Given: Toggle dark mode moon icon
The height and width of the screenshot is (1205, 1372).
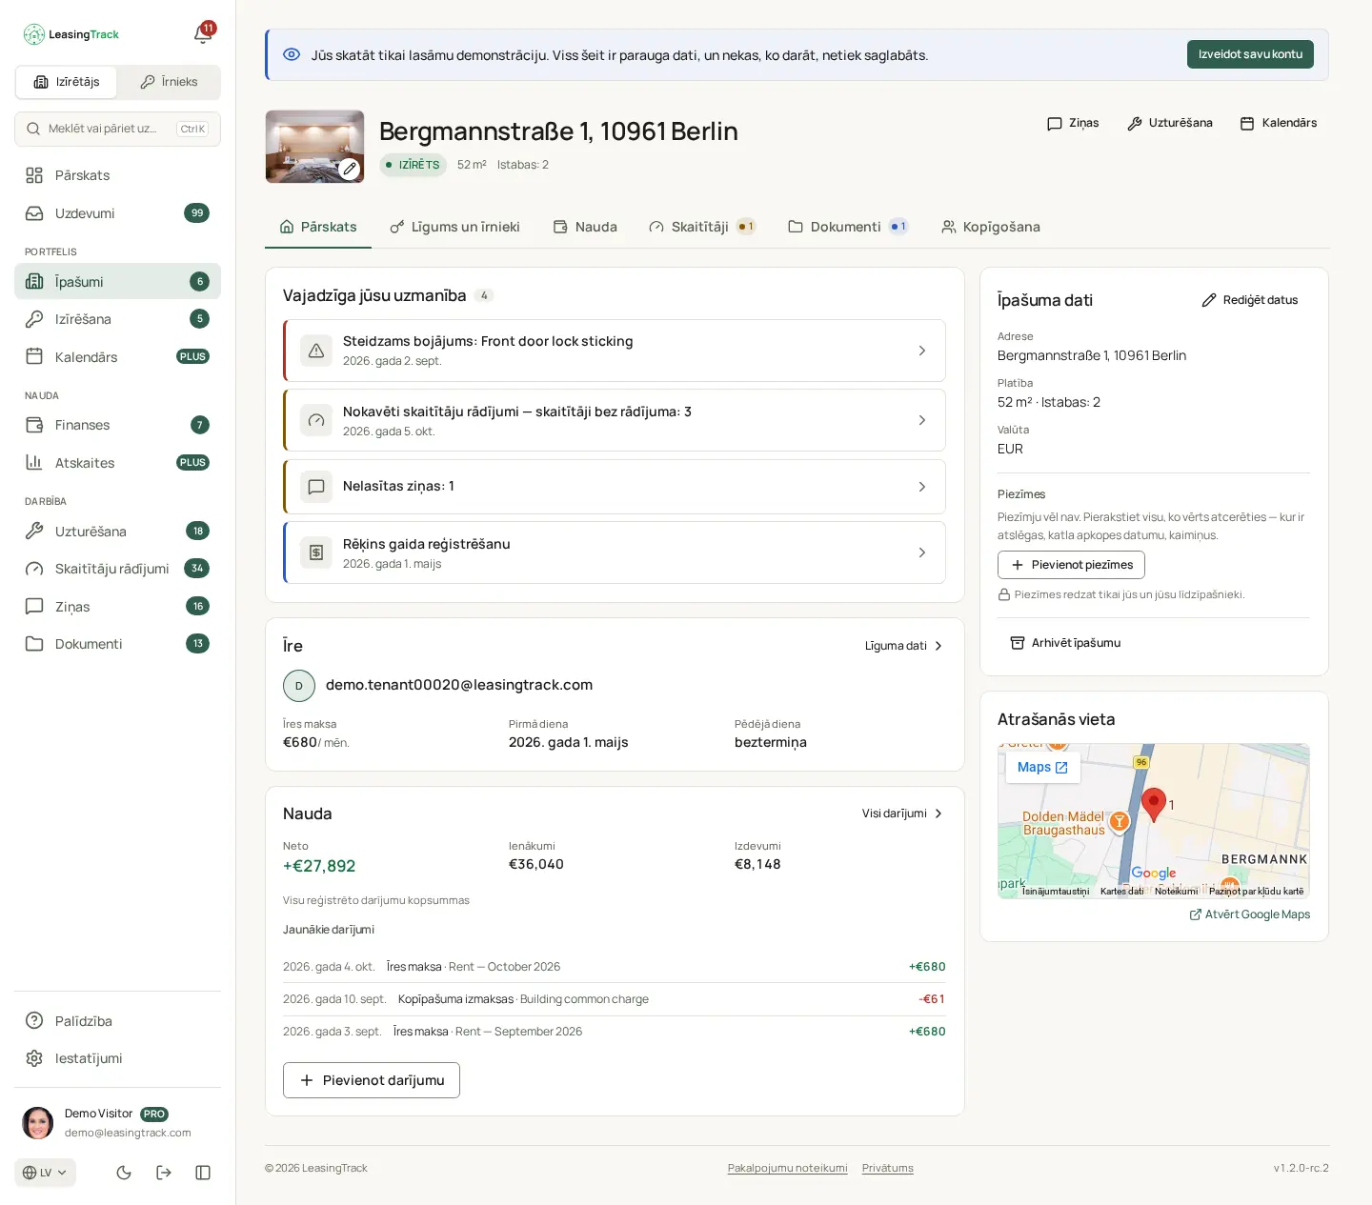Looking at the screenshot, I should (124, 1173).
